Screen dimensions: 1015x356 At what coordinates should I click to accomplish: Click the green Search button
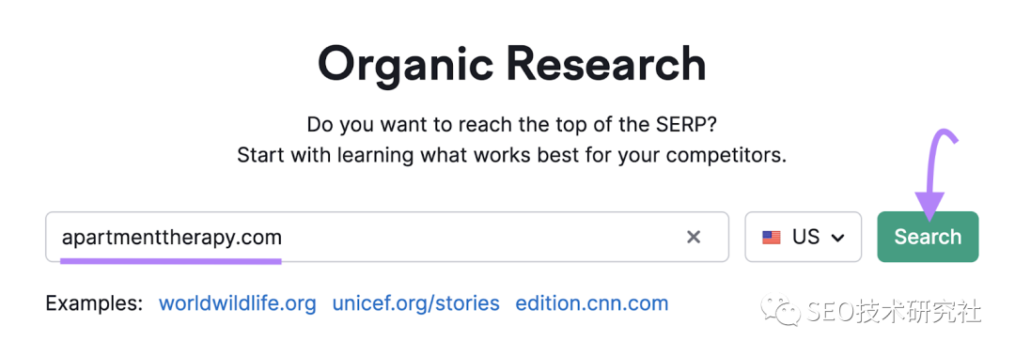(x=928, y=237)
